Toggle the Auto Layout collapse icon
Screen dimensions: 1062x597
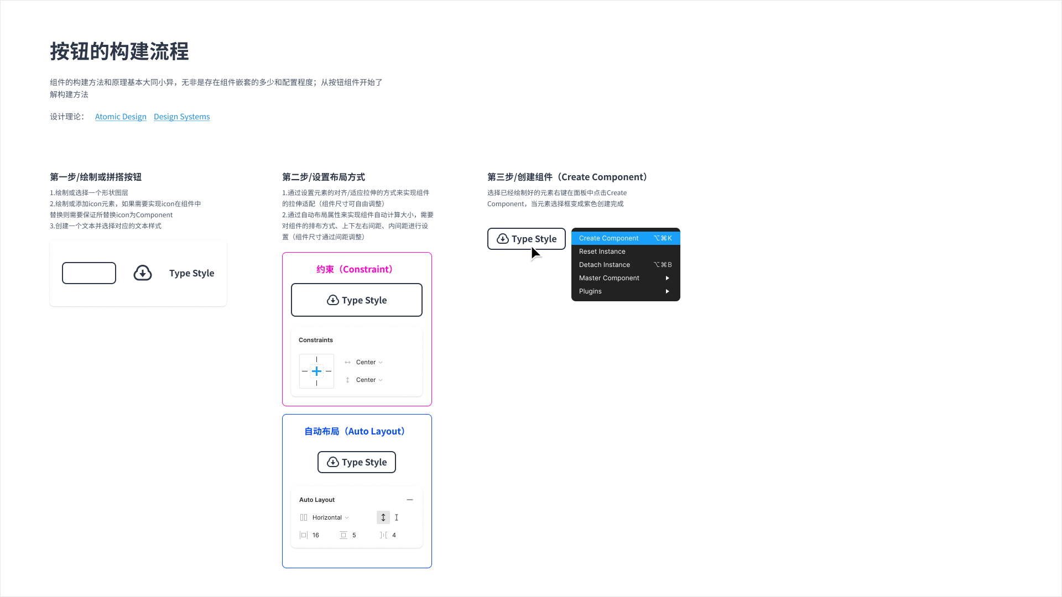tap(410, 499)
